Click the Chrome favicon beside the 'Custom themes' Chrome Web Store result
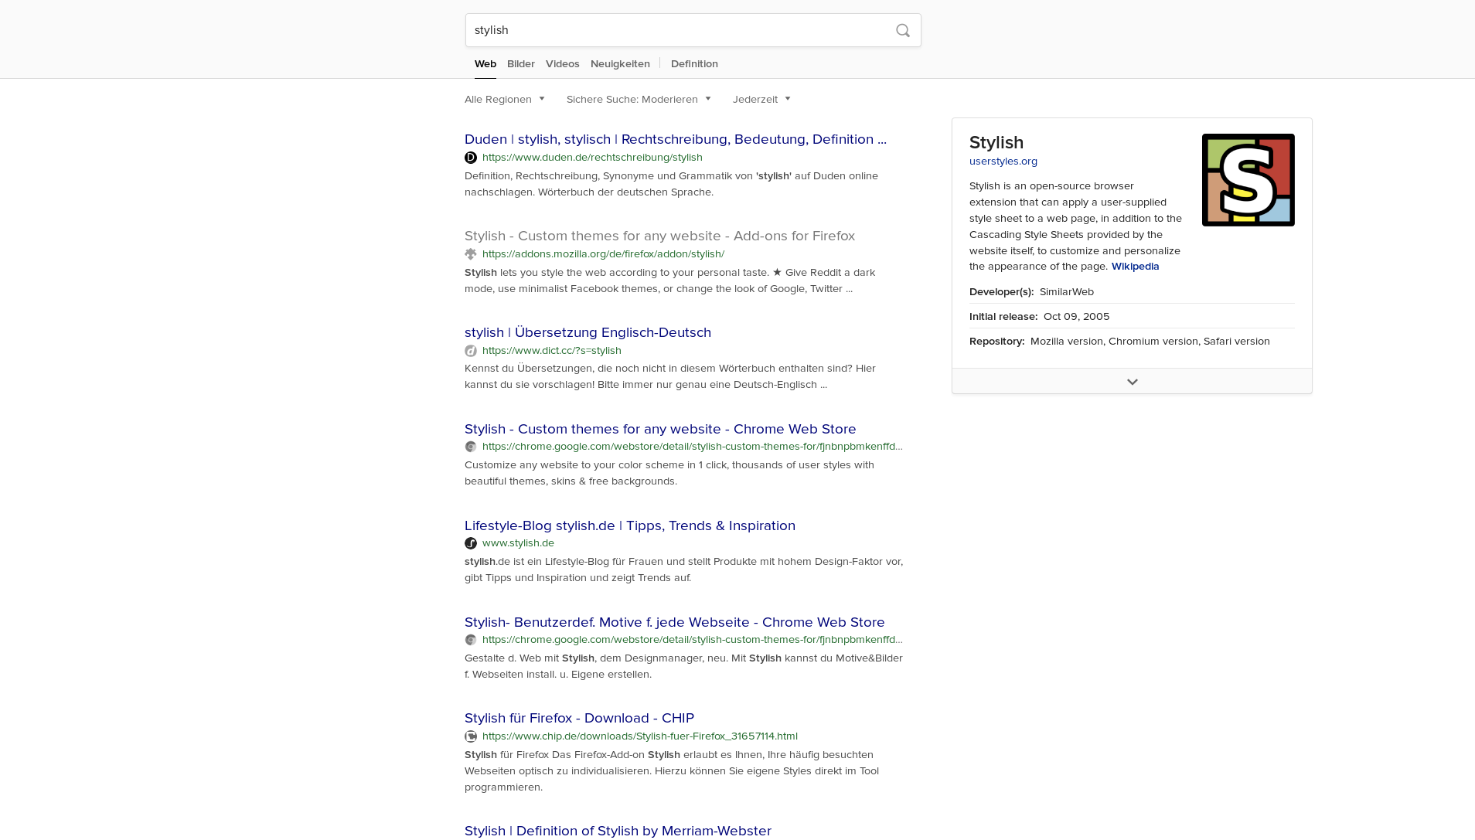 (x=471, y=447)
